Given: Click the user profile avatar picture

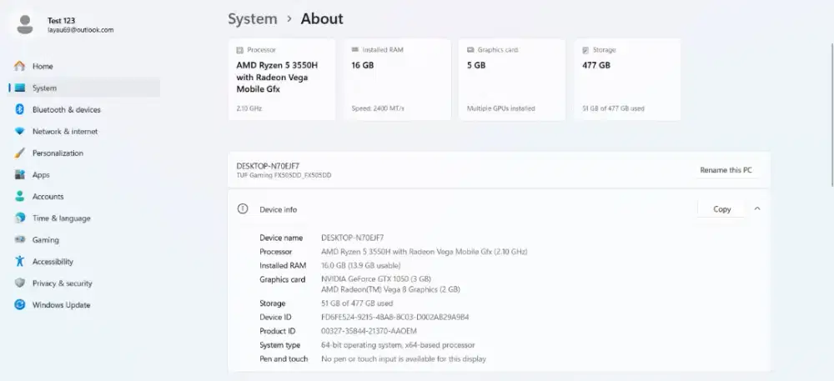Looking at the screenshot, I should 24,24.
